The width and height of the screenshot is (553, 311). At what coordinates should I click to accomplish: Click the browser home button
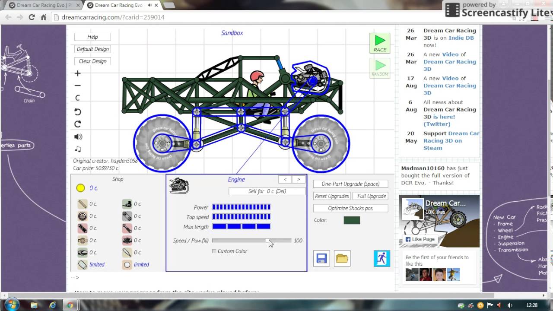click(x=43, y=17)
